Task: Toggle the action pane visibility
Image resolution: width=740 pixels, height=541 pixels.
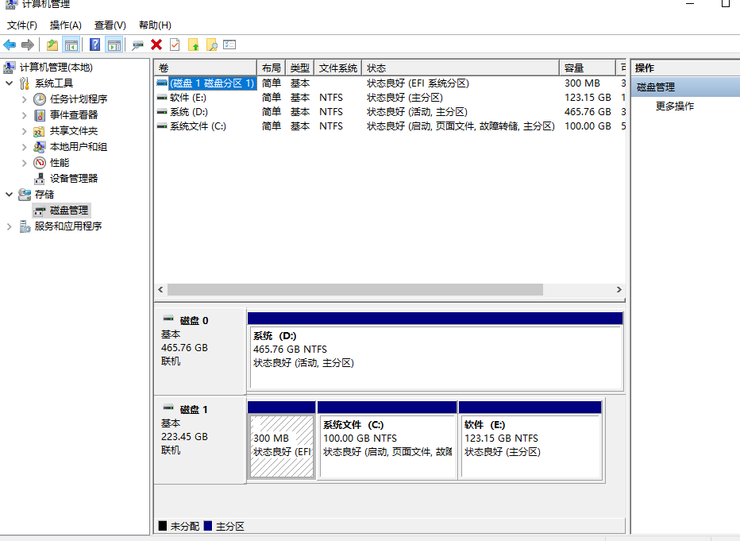Action: click(x=114, y=44)
